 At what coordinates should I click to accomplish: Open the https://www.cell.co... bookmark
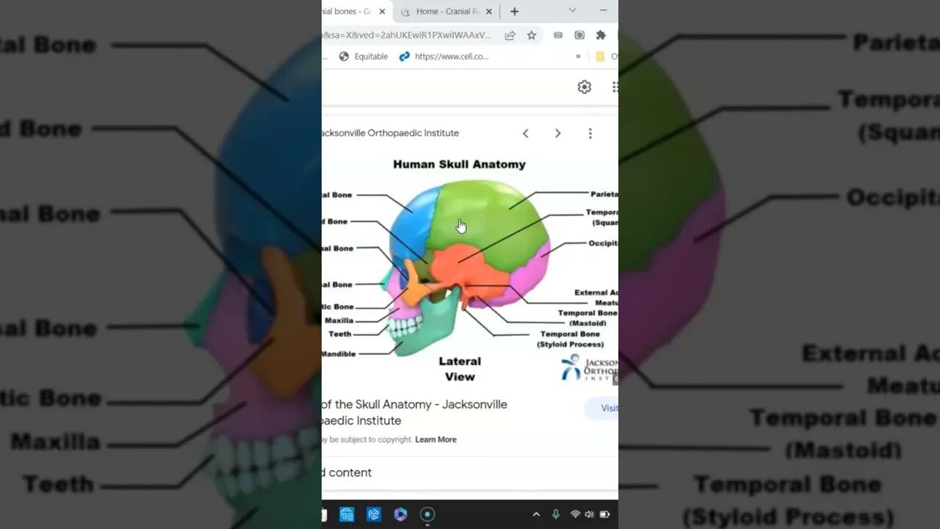(x=444, y=57)
